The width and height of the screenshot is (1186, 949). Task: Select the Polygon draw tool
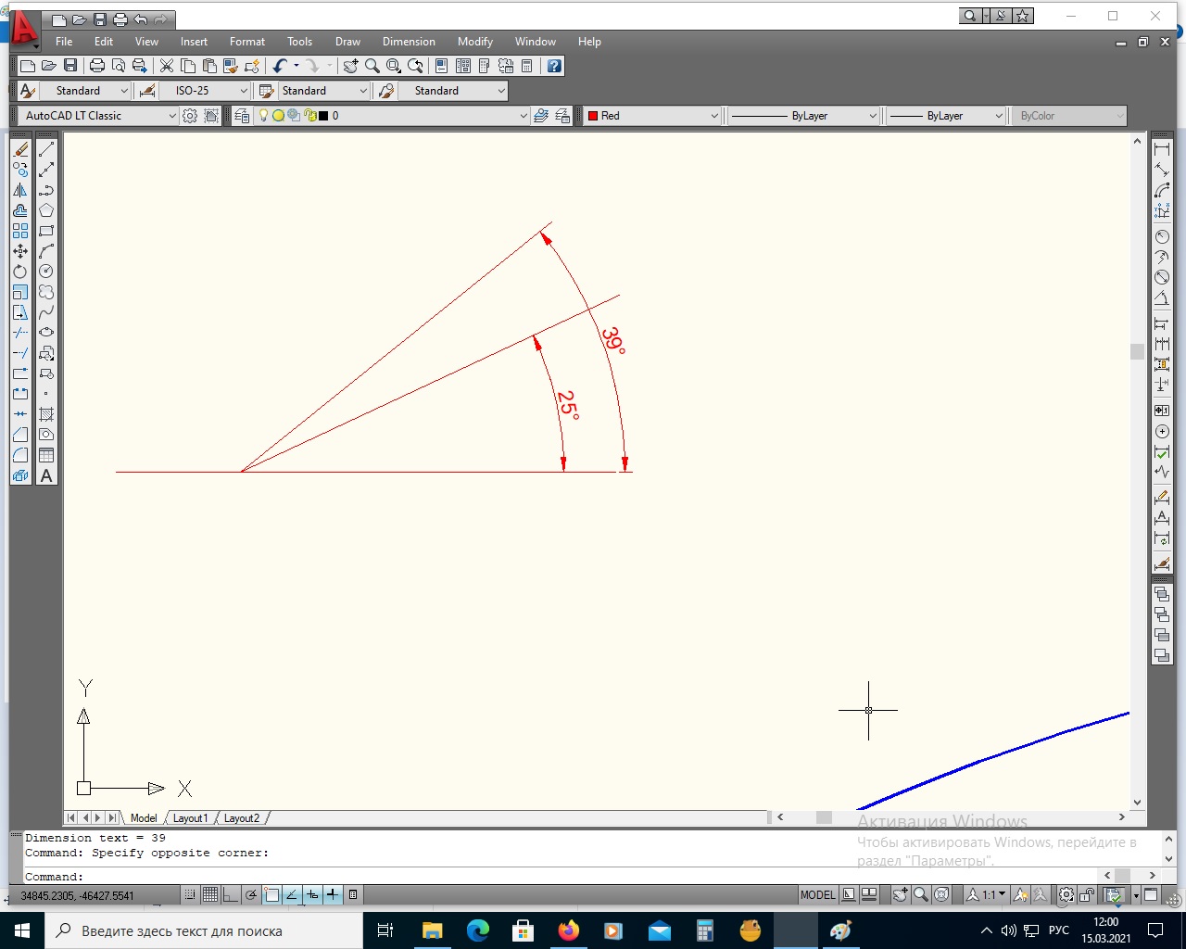pyautogui.click(x=46, y=210)
